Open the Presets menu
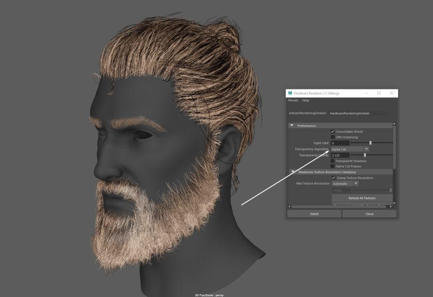Image resolution: width=433 pixels, height=297 pixels. (x=293, y=100)
